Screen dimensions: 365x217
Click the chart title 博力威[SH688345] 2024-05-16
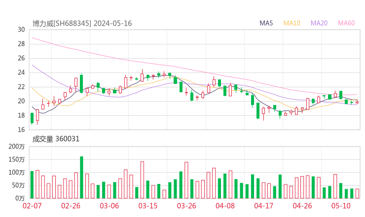click(x=82, y=23)
